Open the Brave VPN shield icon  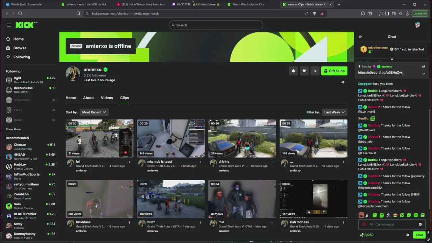[x=407, y=13]
